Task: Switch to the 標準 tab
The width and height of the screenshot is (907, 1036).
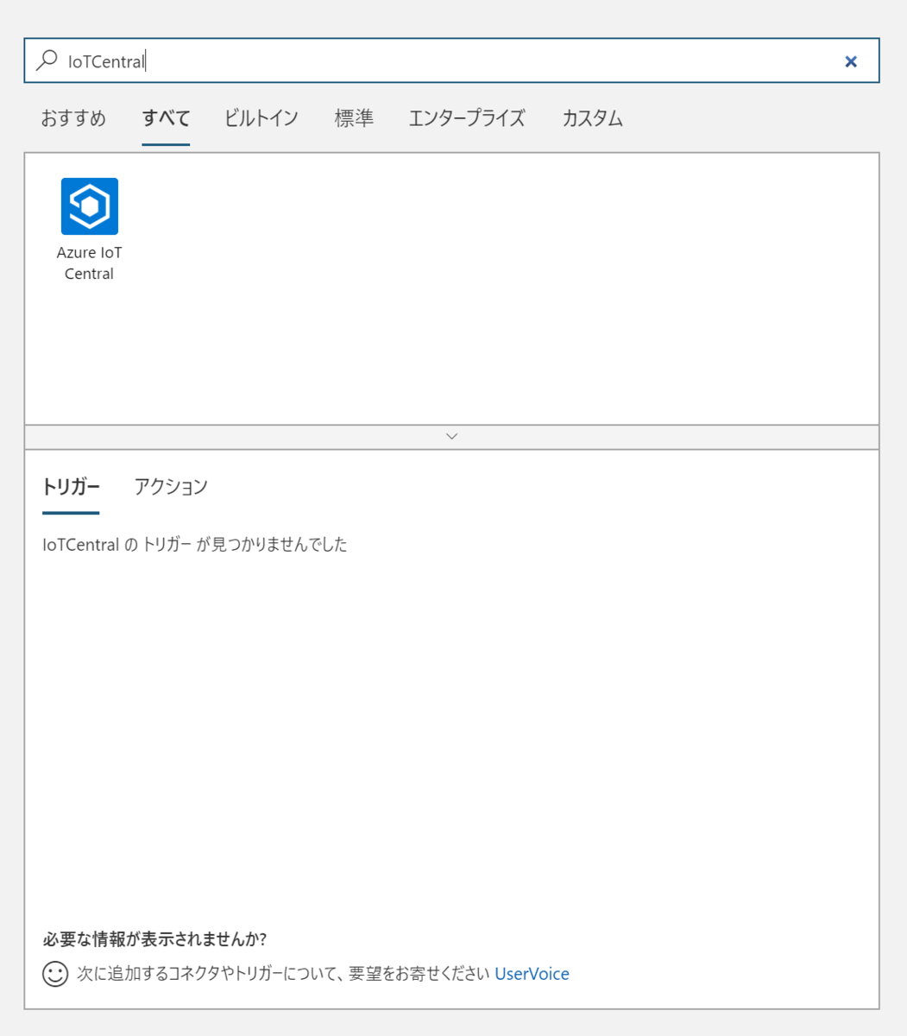Action: [x=354, y=118]
